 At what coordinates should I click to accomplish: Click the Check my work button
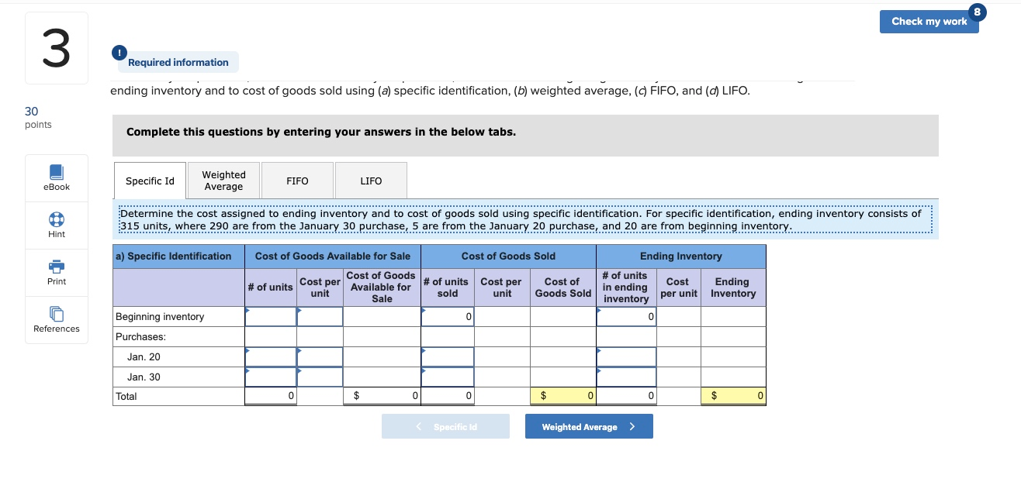coord(929,22)
